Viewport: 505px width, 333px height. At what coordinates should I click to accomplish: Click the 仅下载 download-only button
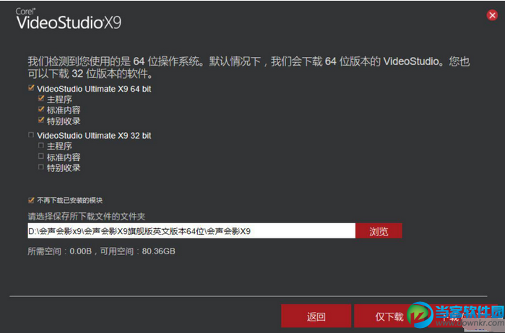(389, 316)
